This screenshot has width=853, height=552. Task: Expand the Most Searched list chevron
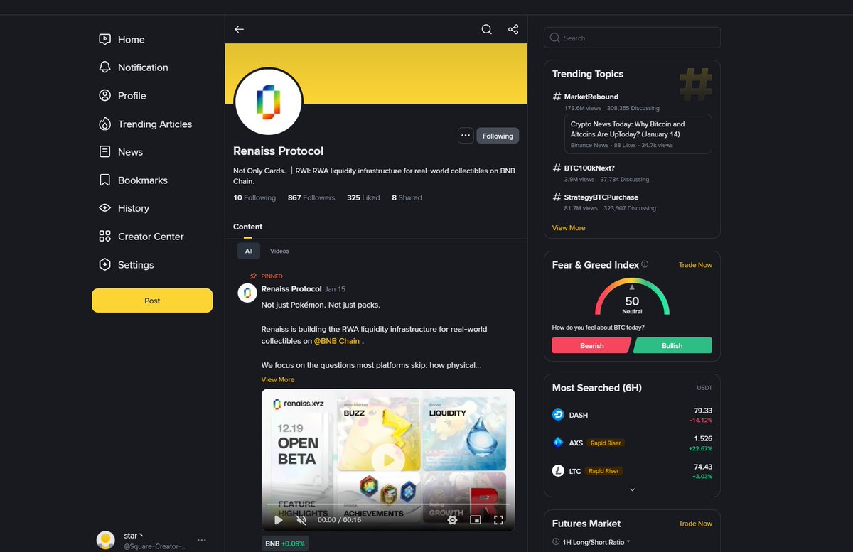tap(632, 489)
